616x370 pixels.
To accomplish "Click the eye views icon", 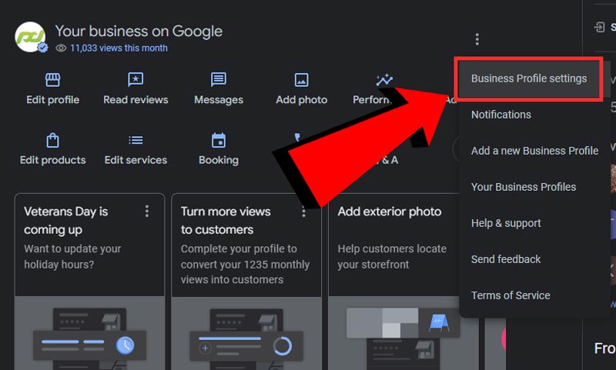I will pyautogui.click(x=61, y=48).
